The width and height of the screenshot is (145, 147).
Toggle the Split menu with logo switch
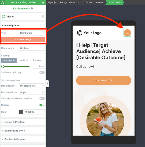coord(42,73)
